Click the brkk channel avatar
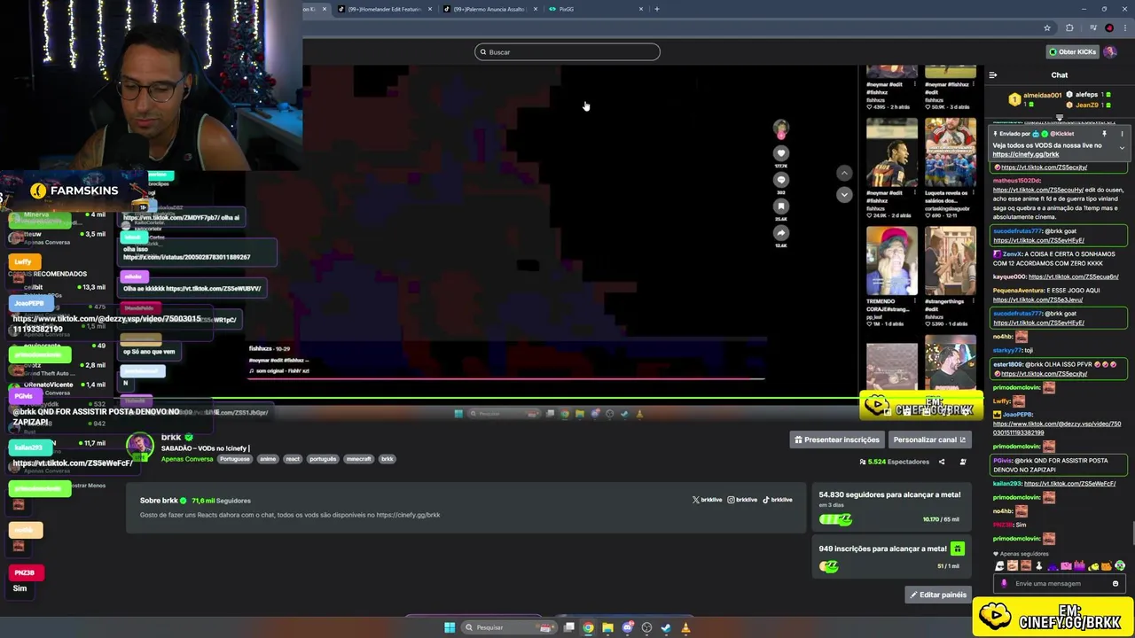Screen dimensions: 1135x638 (140, 447)
